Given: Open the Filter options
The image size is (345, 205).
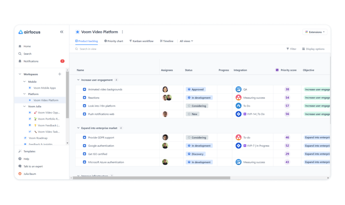Looking at the screenshot, I should tap(291, 49).
